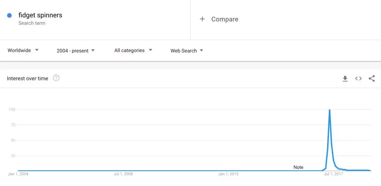Edit the fidget spinners search term

[x=40, y=15]
